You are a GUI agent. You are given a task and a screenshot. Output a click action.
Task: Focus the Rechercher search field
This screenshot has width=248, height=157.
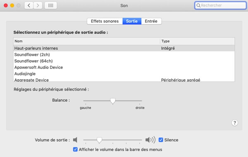(220, 5)
